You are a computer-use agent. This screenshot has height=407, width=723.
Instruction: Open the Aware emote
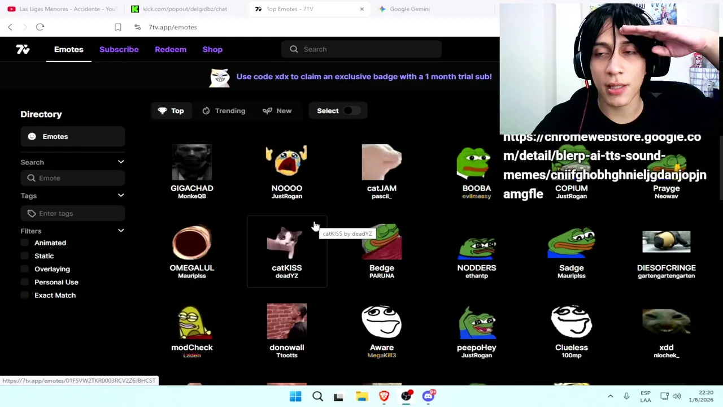[x=382, y=331]
